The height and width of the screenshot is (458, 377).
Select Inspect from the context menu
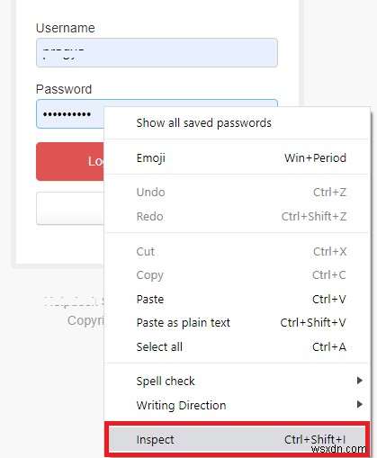237,440
